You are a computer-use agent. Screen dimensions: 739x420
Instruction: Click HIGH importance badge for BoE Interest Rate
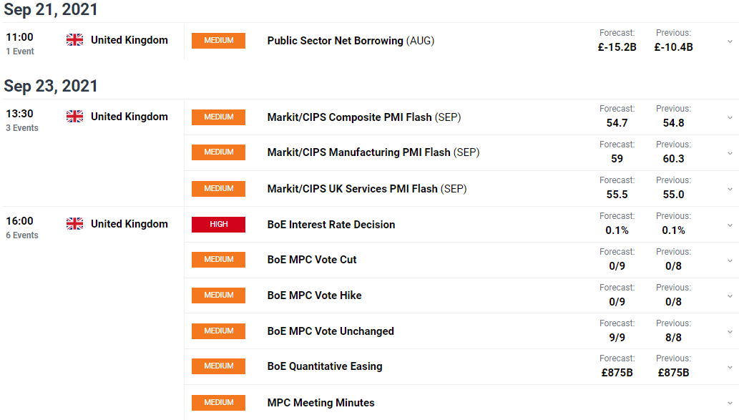coord(218,225)
